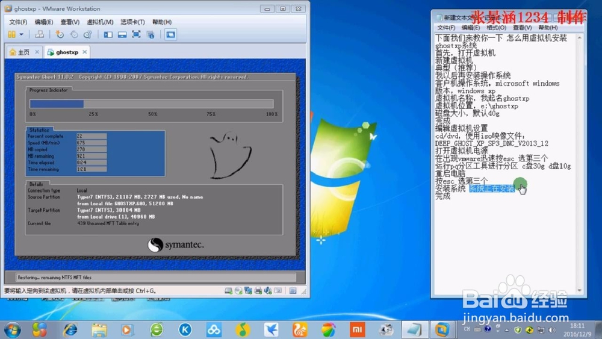Image resolution: width=602 pixels, height=339 pixels.
Task: Open the UC browser orange icon
Action: click(300, 330)
